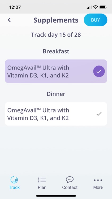This screenshot has height=199, width=112.
Task: Tap the Plan tab label
Action: pos(42,187)
